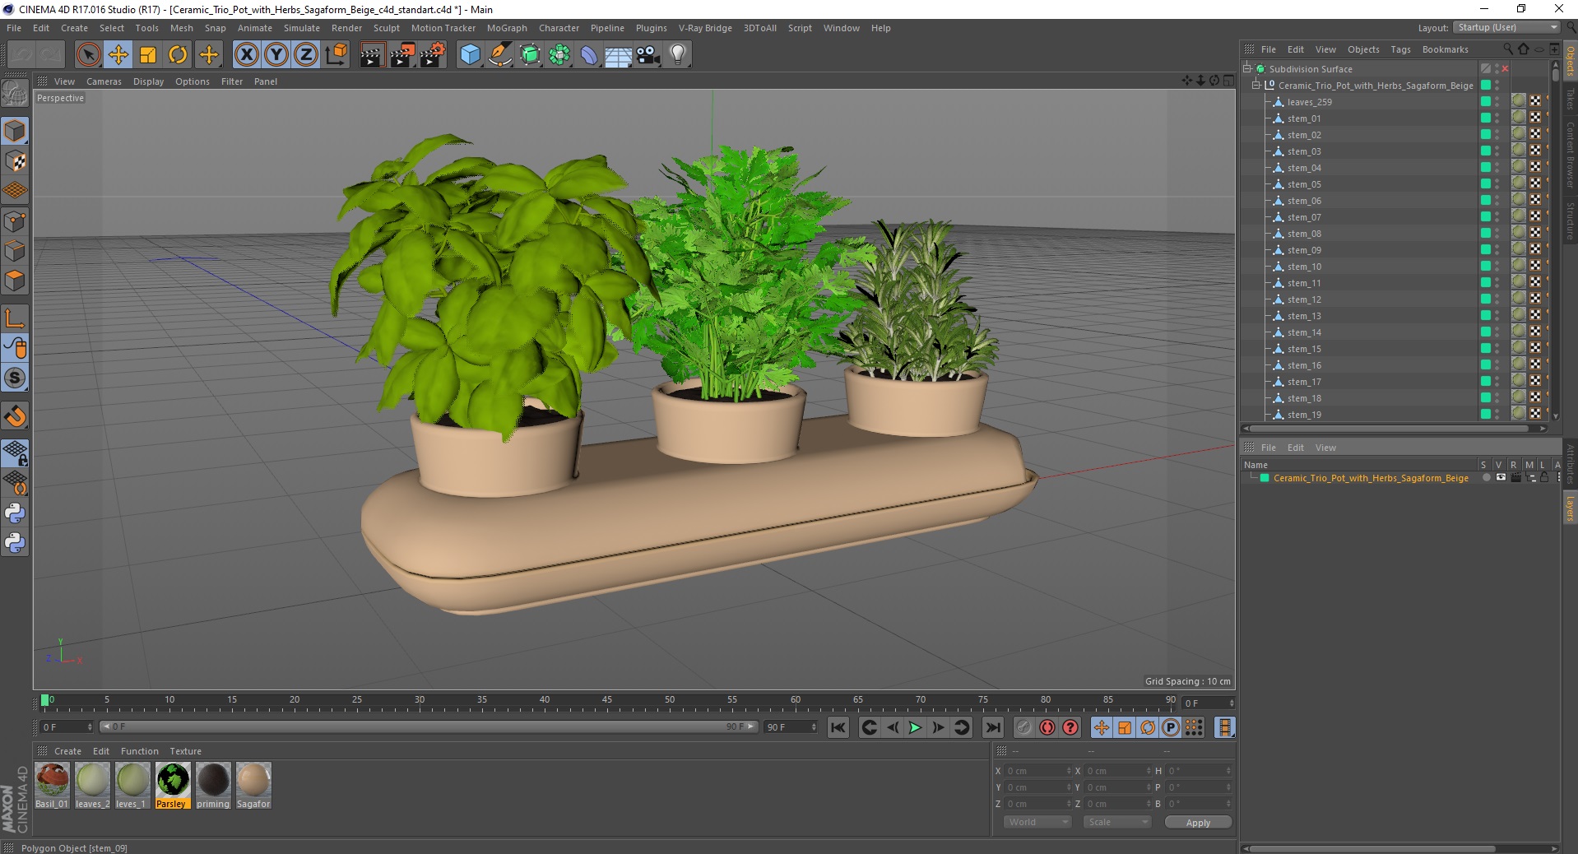The image size is (1578, 854).
Task: Select the Scale tool
Action: click(x=147, y=55)
